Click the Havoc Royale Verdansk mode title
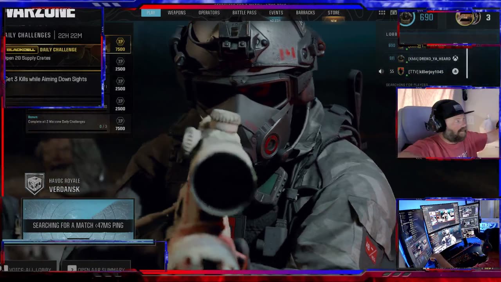Screen dimensions: 501x282 (x=64, y=185)
